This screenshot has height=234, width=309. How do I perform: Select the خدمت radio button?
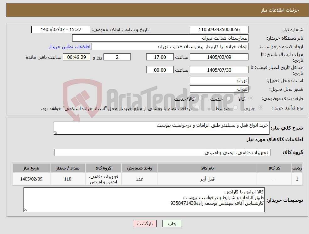229,98
